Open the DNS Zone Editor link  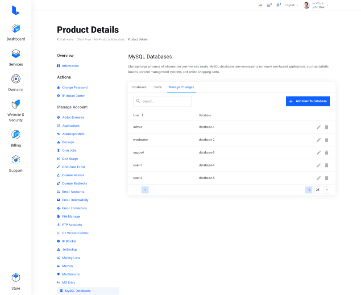pyautogui.click(x=74, y=167)
